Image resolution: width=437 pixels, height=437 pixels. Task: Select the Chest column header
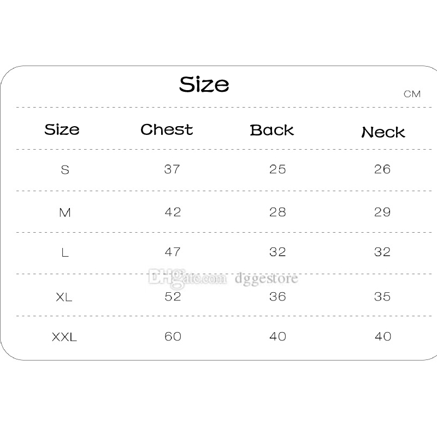click(x=167, y=129)
